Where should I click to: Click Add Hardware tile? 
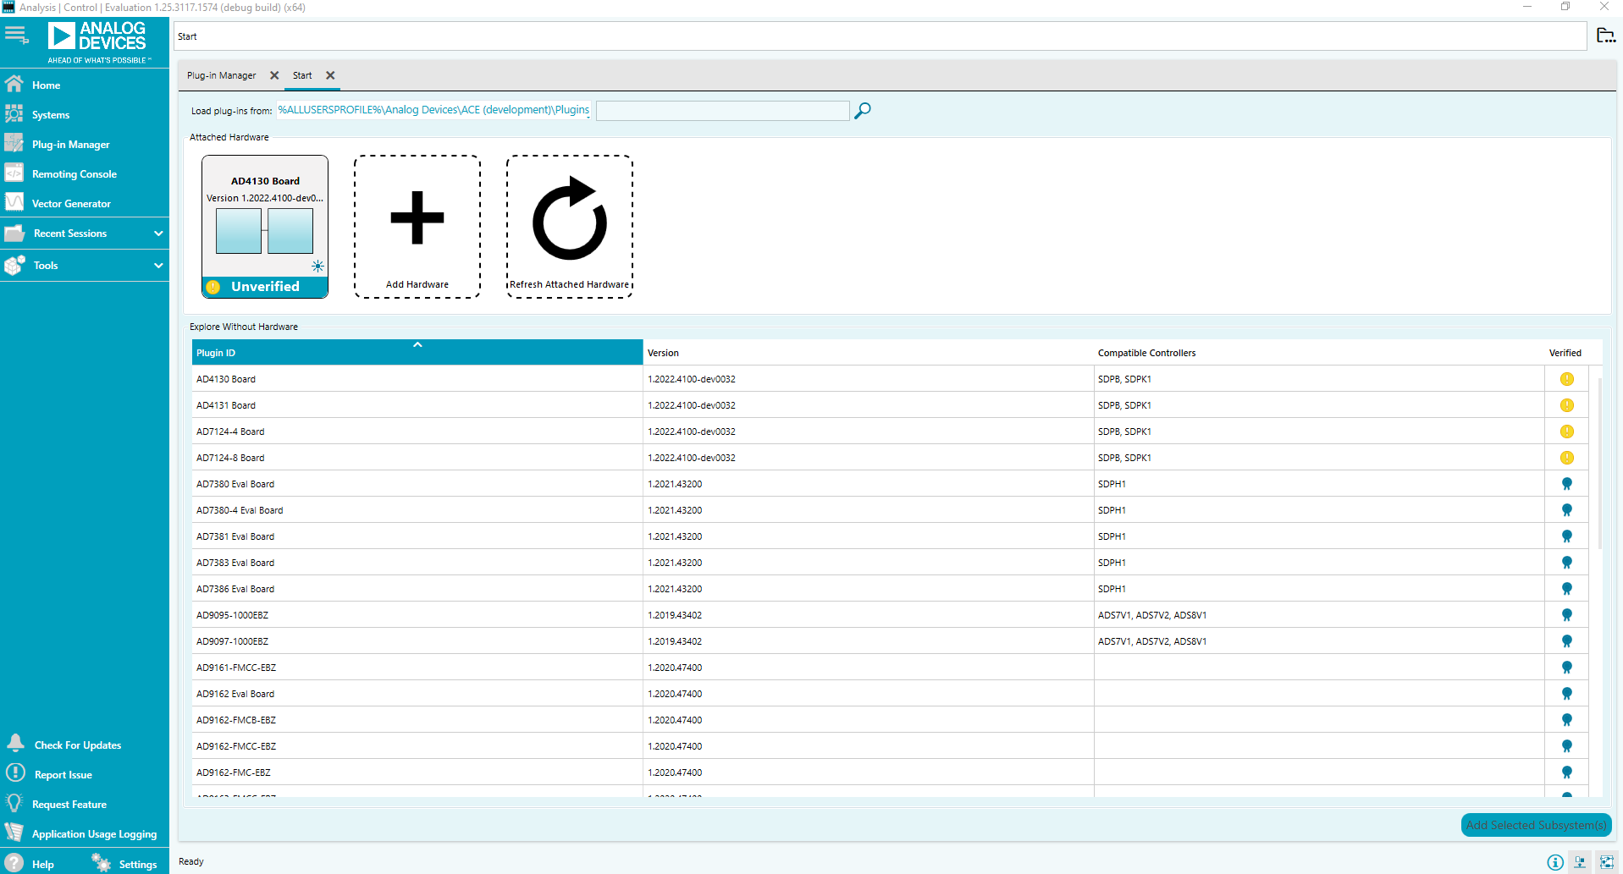coord(417,227)
